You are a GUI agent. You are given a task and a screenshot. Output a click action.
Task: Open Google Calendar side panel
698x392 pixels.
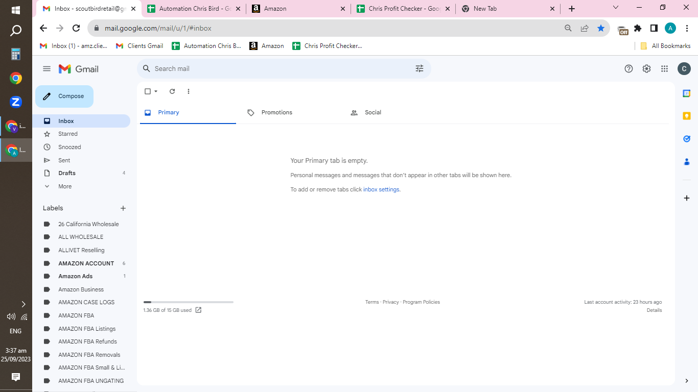pyautogui.click(x=687, y=93)
